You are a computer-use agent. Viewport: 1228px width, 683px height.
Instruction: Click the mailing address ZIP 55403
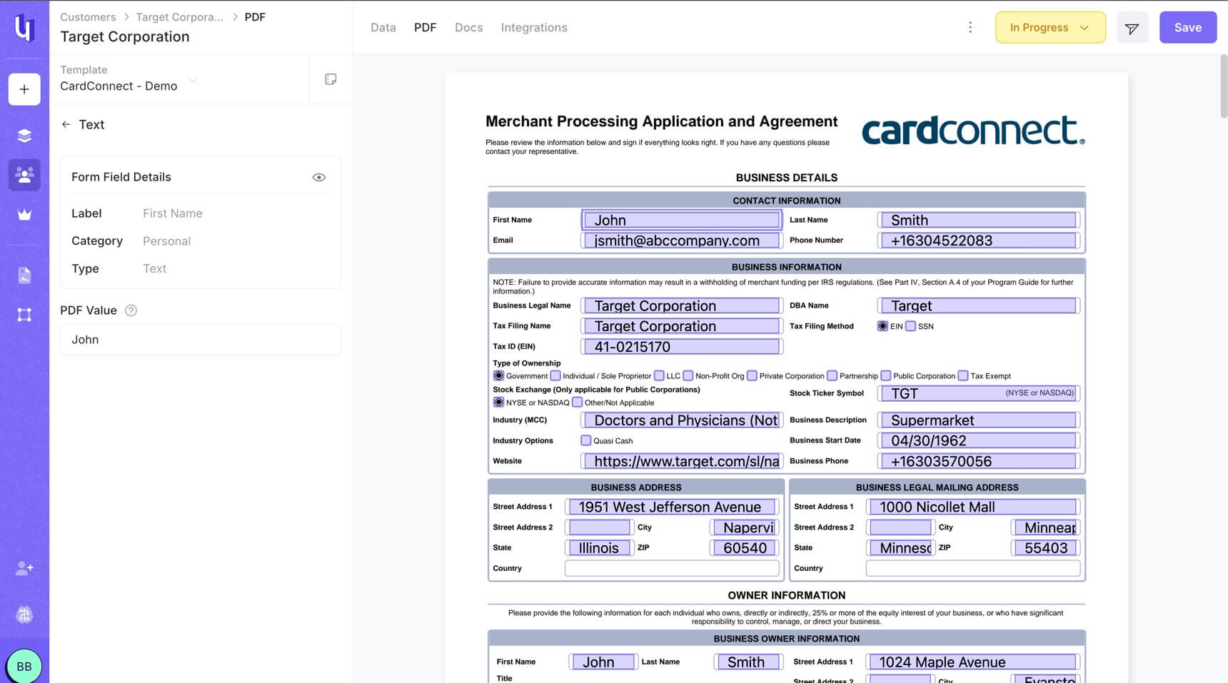1045,547
